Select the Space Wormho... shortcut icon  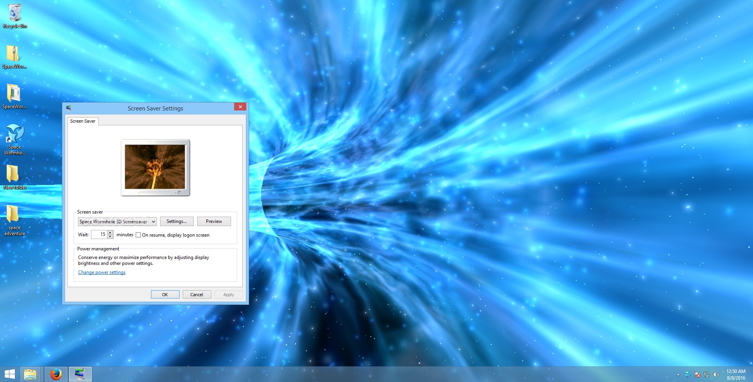pyautogui.click(x=15, y=139)
